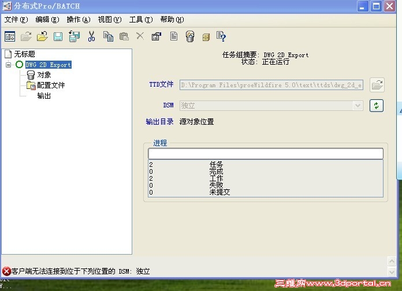Collapse the DWG 2D Export tree node
This screenshot has height=291, width=402.
pos(9,65)
